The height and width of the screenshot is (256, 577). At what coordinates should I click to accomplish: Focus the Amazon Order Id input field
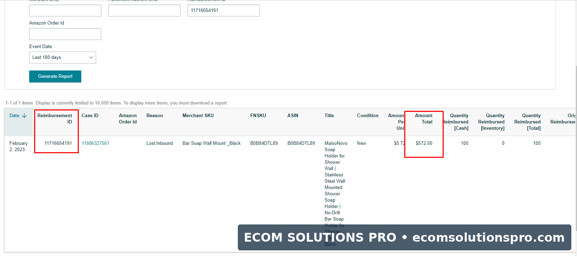65,34
